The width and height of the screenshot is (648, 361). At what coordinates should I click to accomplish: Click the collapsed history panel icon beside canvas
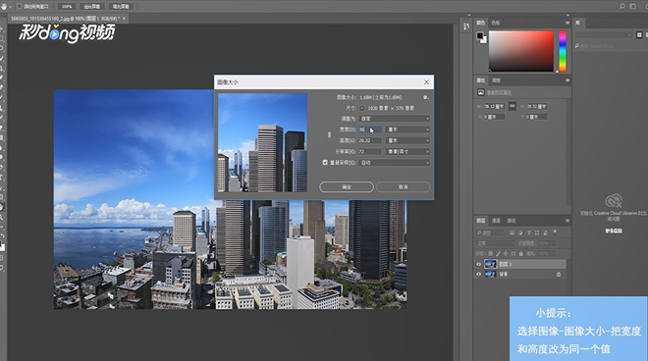click(466, 26)
